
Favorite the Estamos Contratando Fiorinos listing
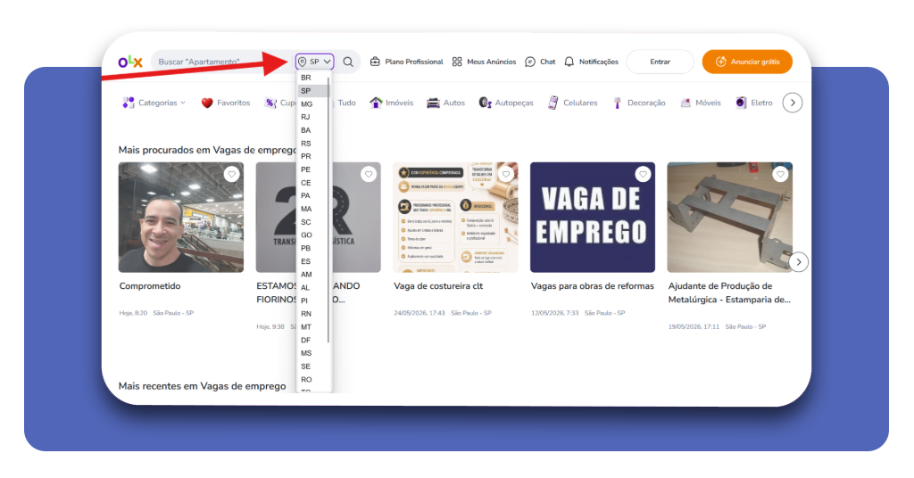(x=369, y=174)
